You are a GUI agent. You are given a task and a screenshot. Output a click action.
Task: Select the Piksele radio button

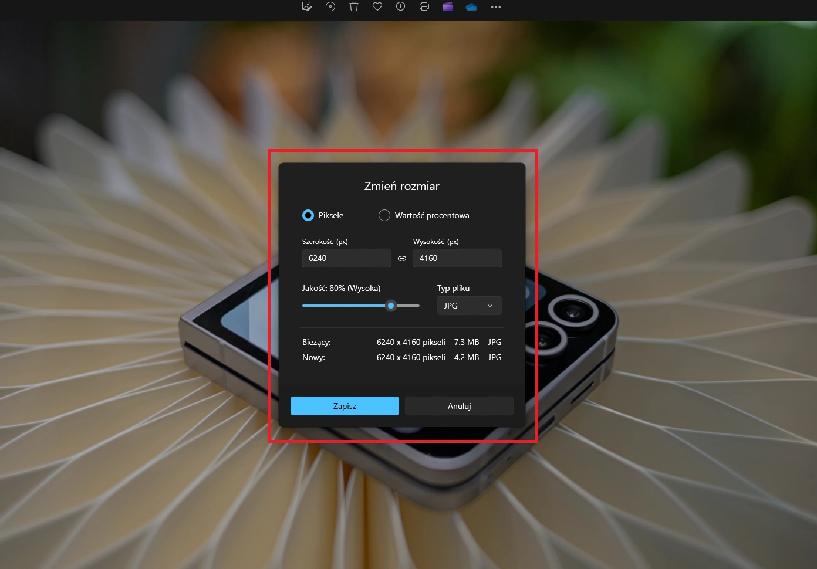(x=308, y=215)
